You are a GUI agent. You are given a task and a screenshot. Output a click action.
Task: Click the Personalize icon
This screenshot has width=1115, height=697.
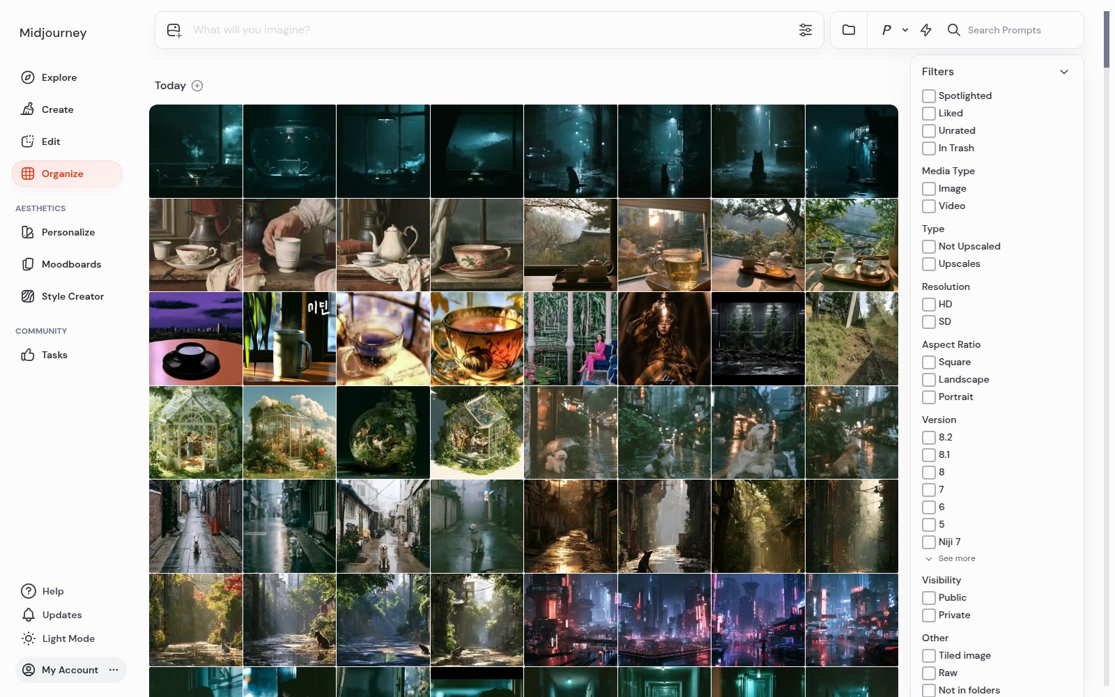[28, 232]
